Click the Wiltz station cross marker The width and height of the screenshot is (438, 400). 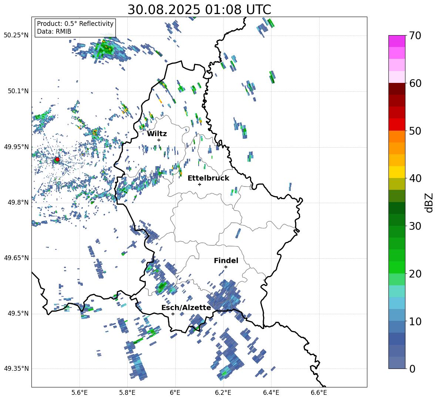click(x=159, y=140)
